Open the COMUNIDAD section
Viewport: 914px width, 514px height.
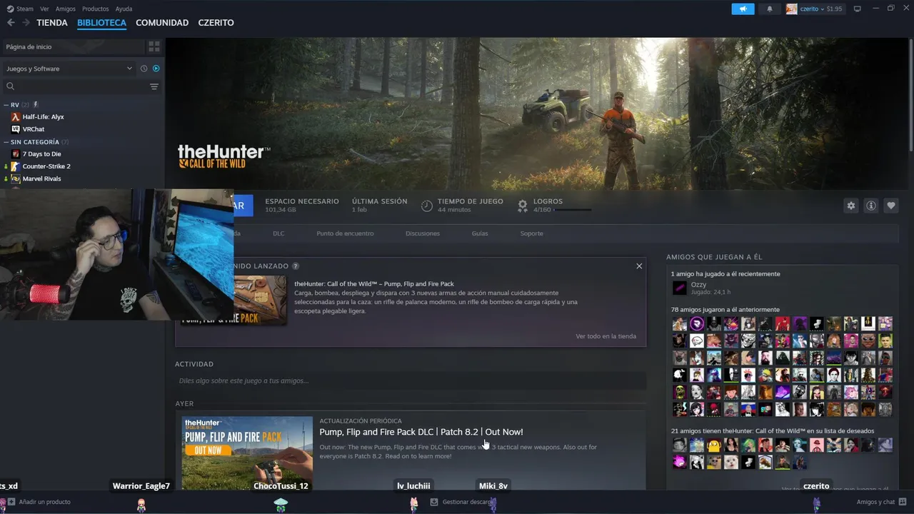point(162,23)
